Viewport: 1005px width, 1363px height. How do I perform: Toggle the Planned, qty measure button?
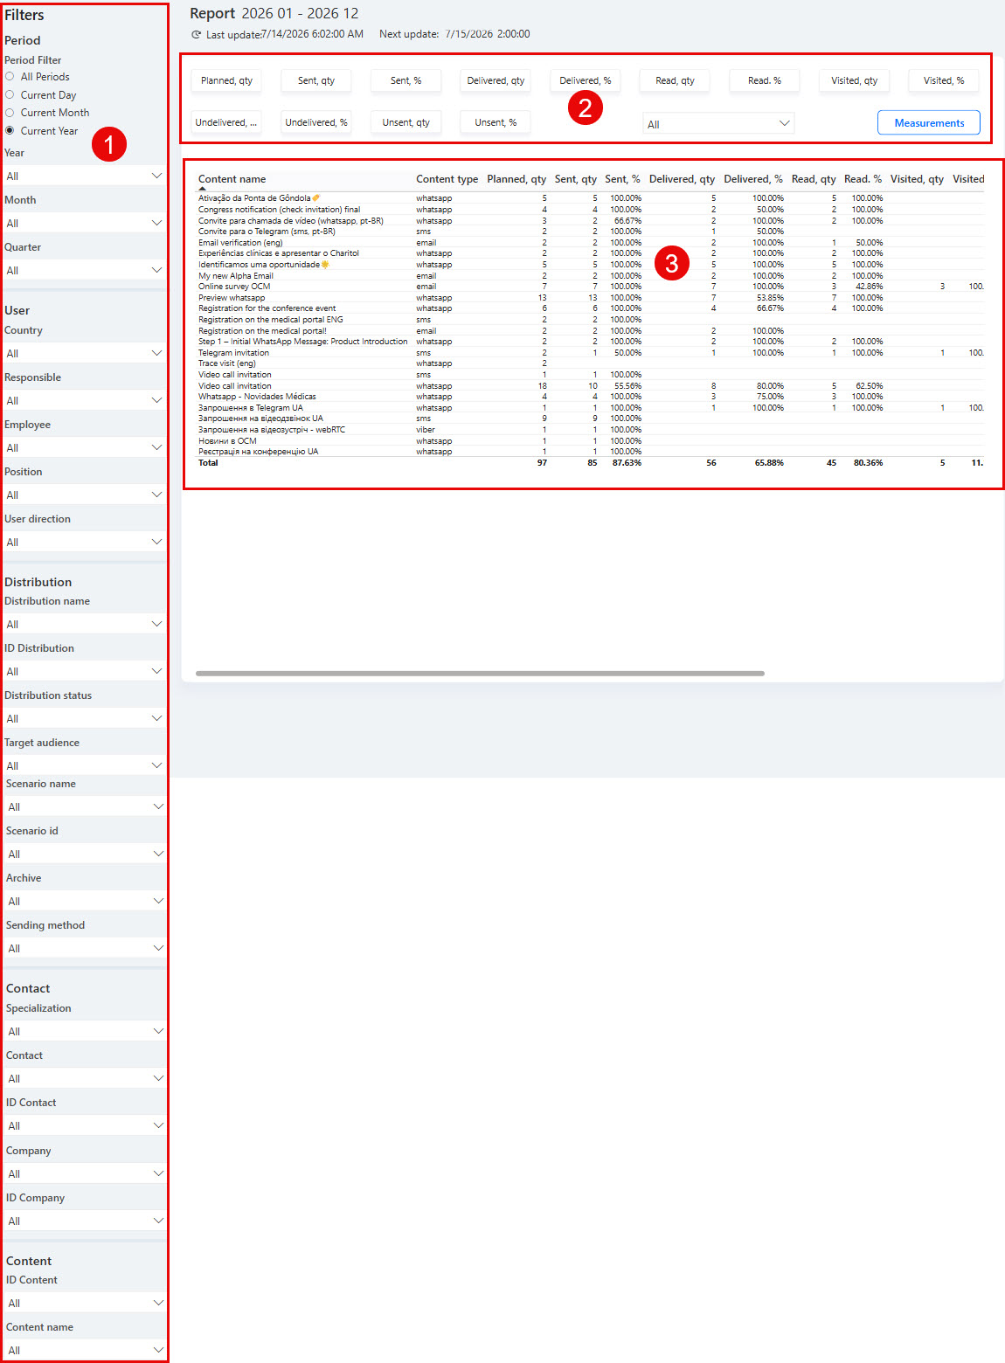coord(226,80)
